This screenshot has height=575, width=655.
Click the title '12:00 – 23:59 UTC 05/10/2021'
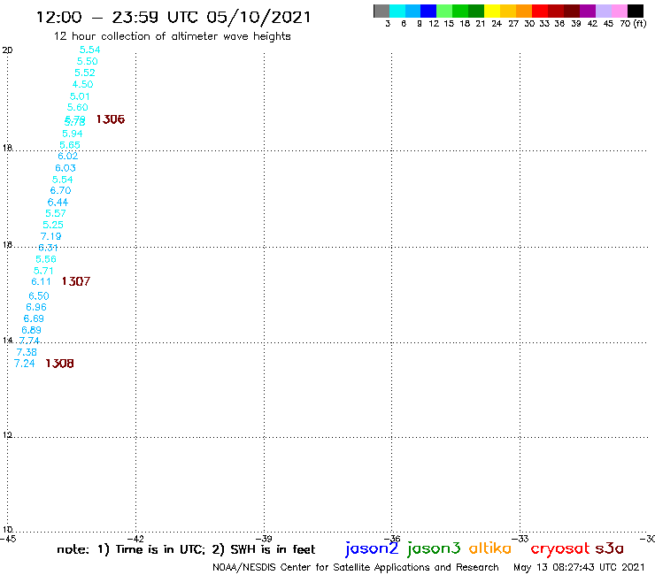pos(173,18)
